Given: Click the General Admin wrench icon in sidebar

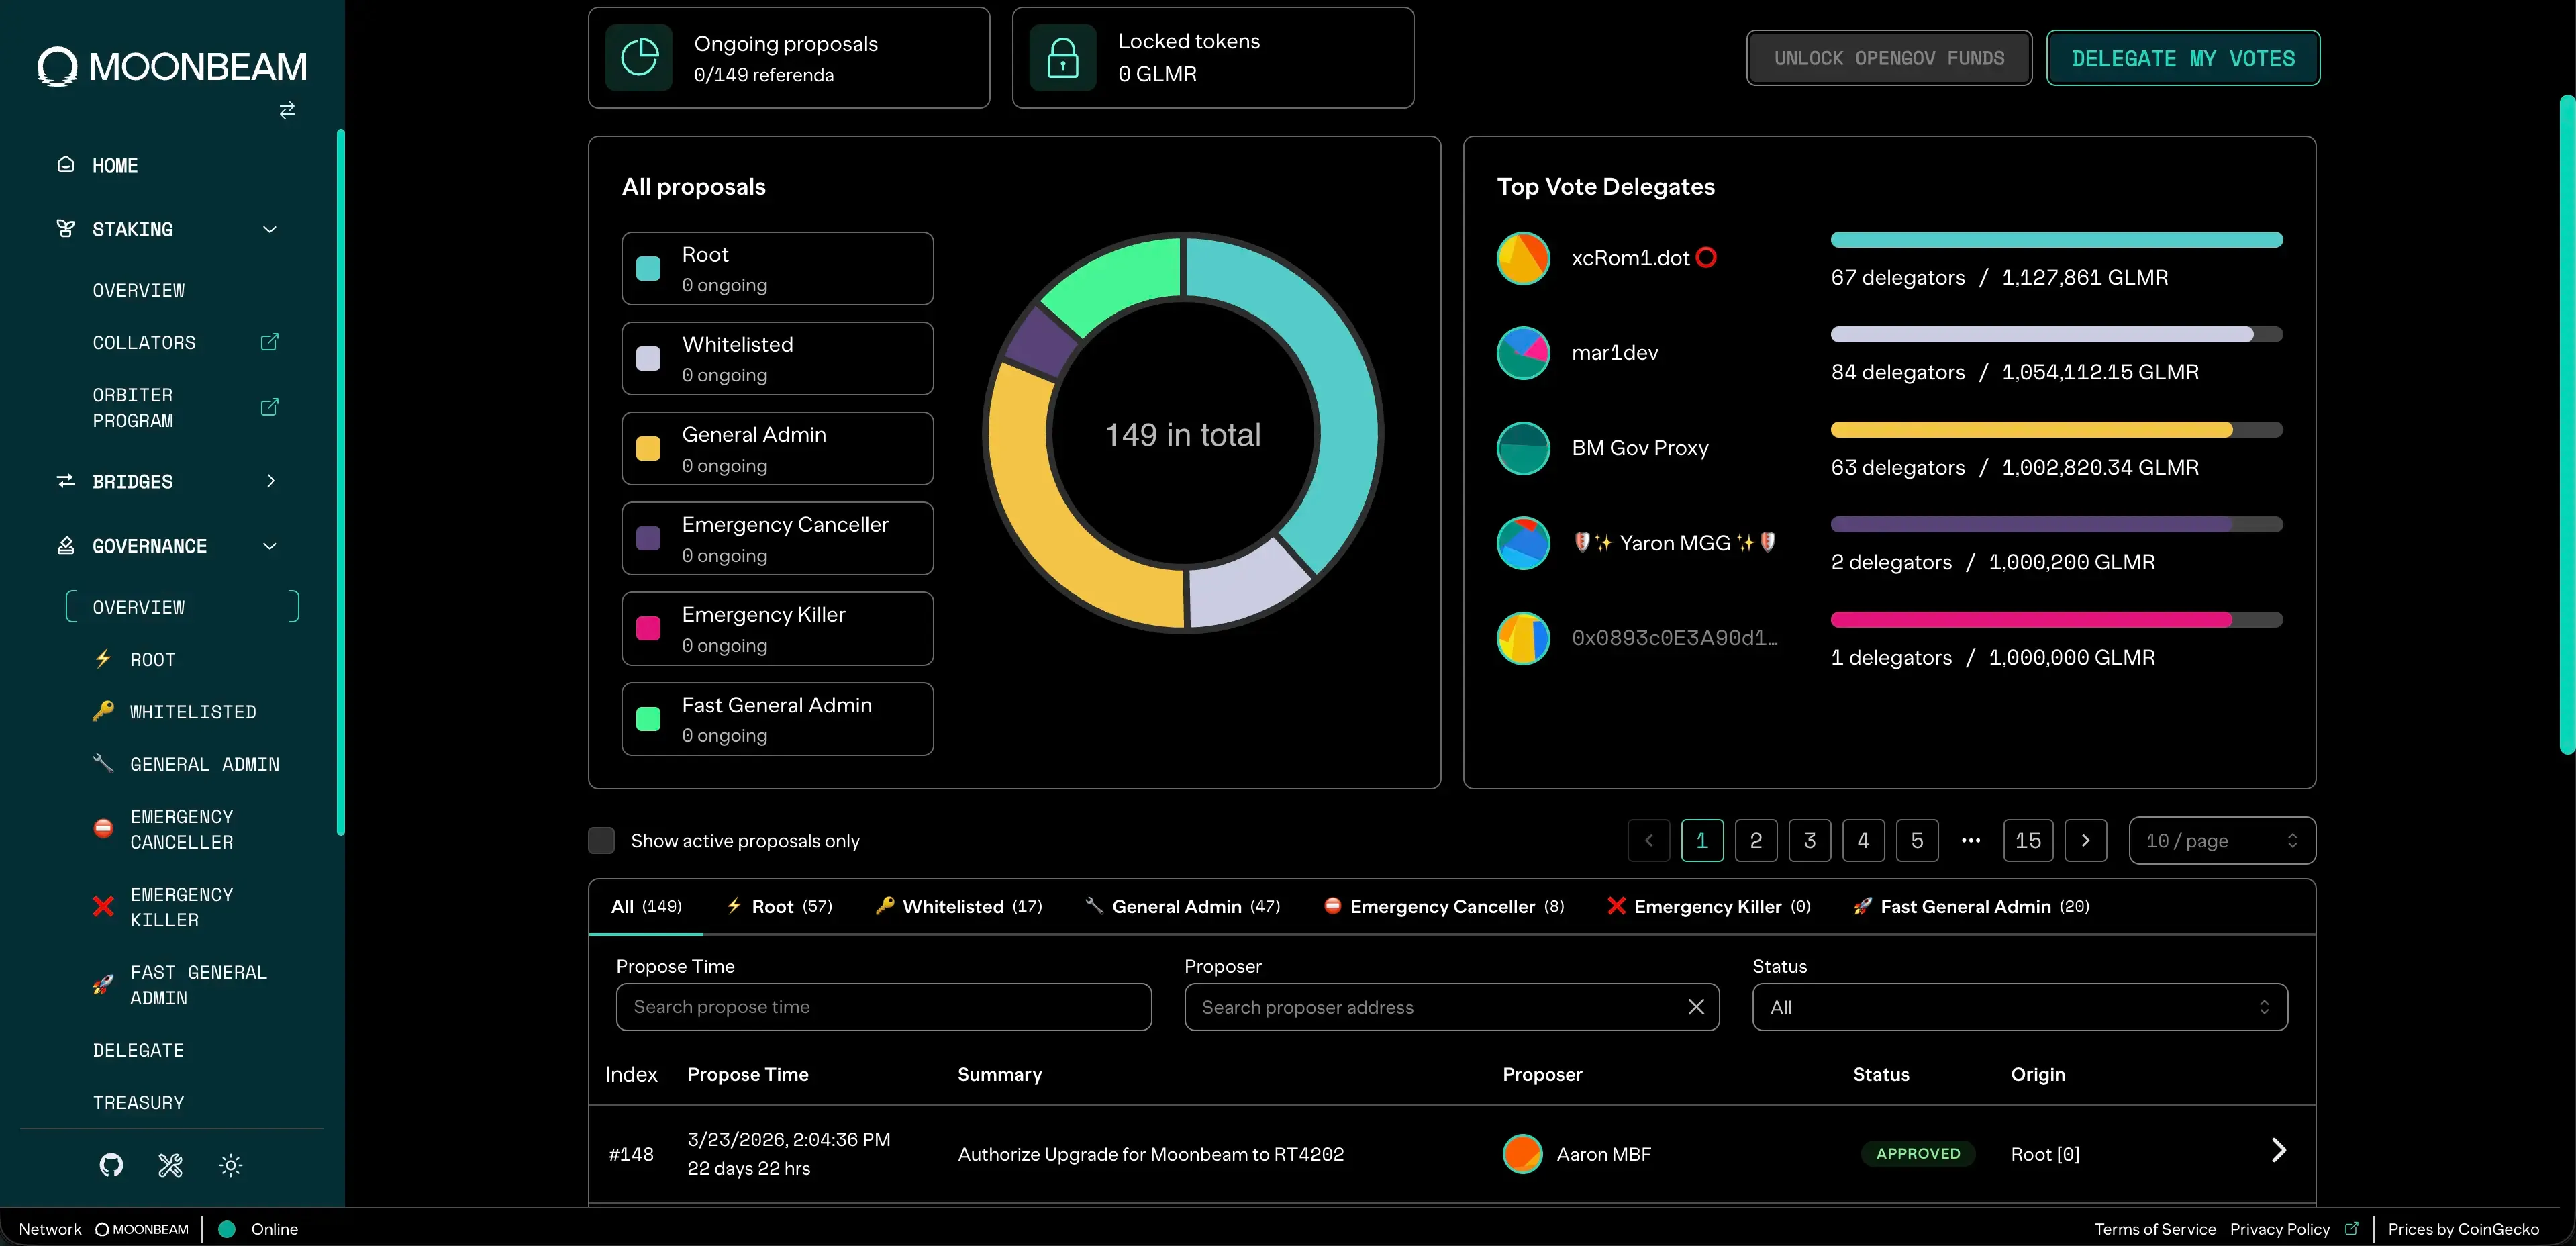Looking at the screenshot, I should click(103, 763).
